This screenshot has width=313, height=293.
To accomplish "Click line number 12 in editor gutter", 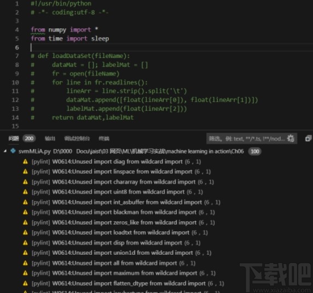I will (x=15, y=99).
